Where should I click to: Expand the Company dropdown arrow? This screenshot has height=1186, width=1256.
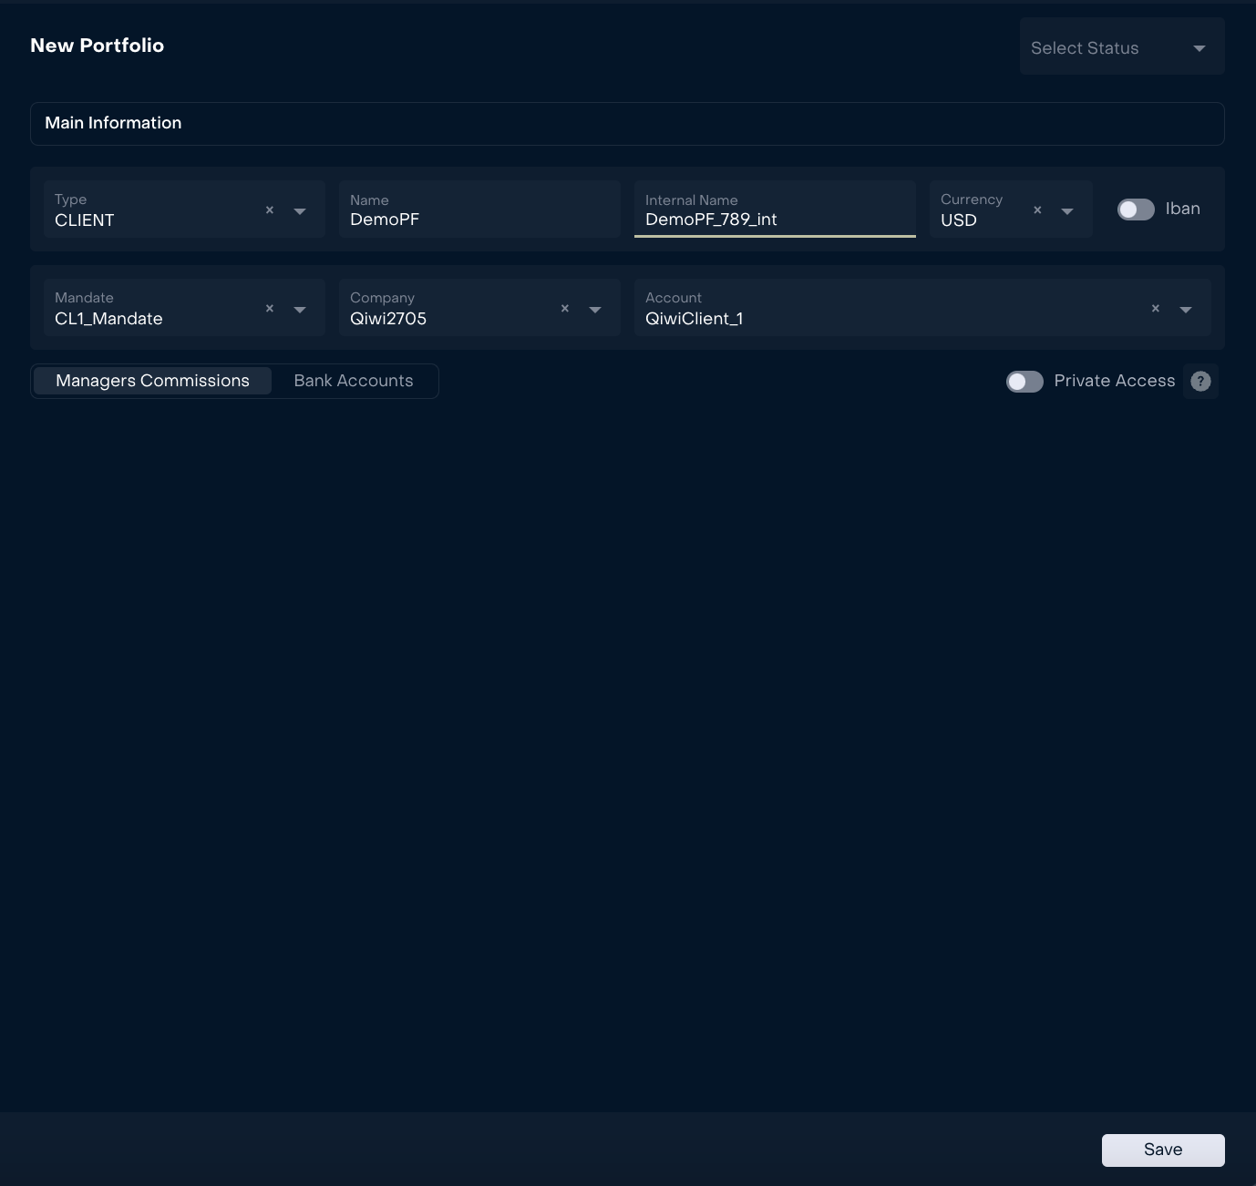pyautogui.click(x=595, y=310)
